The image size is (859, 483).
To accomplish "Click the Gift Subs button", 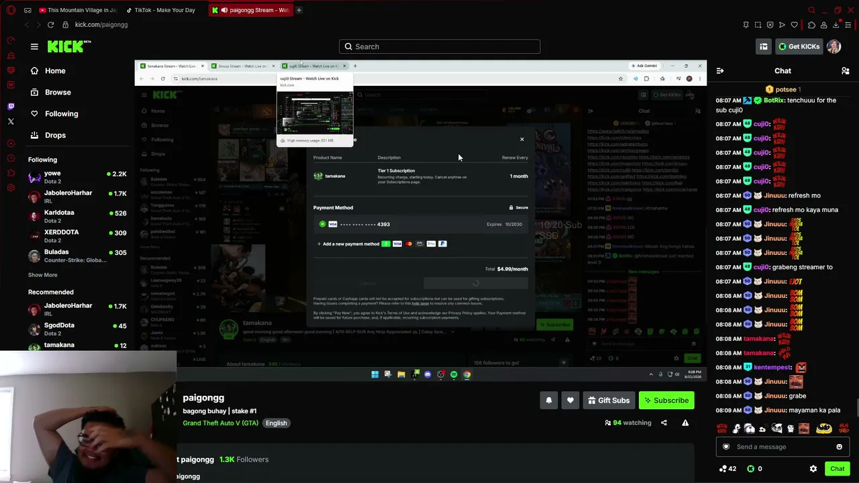I will (x=609, y=400).
